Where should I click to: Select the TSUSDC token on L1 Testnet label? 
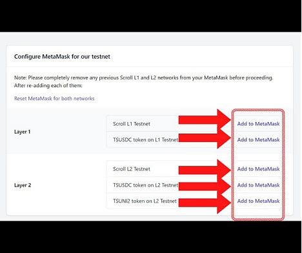(x=146, y=139)
